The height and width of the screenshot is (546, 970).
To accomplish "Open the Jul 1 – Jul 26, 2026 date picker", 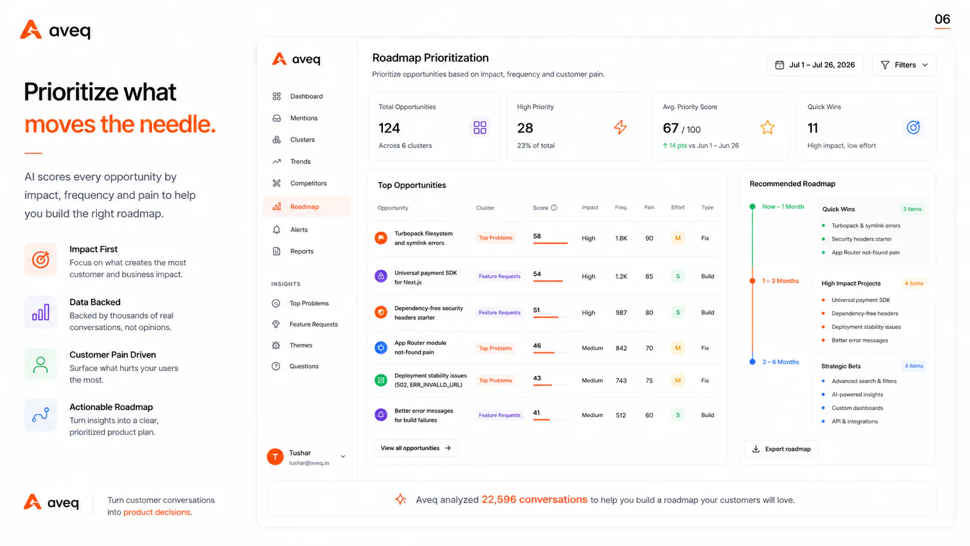I will (815, 65).
